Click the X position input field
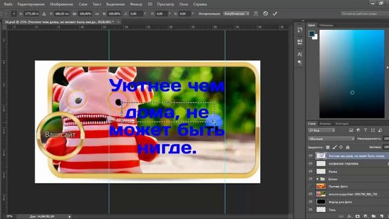389x219 pixels. click(32, 13)
